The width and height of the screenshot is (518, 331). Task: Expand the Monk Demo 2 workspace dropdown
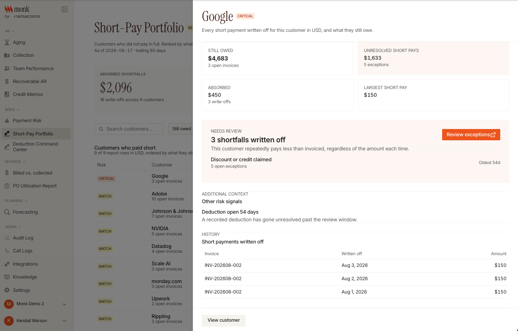[x=65, y=304]
